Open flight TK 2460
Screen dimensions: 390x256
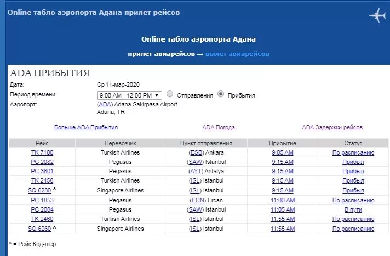pos(42,219)
